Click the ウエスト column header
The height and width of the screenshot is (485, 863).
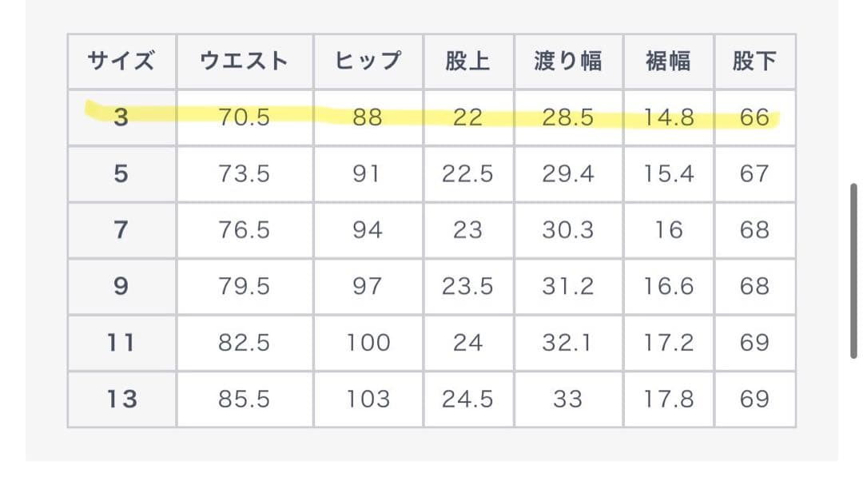pos(245,62)
